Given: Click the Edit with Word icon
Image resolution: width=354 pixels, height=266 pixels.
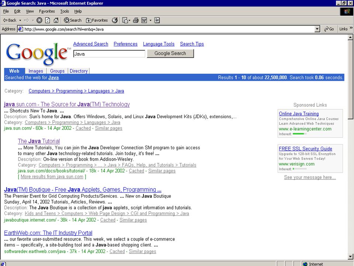Looking at the screenshot, I should pyautogui.click(x=144, y=20).
